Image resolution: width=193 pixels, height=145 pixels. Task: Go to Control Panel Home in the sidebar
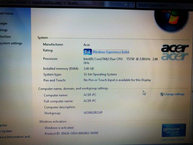click(x=7, y=14)
